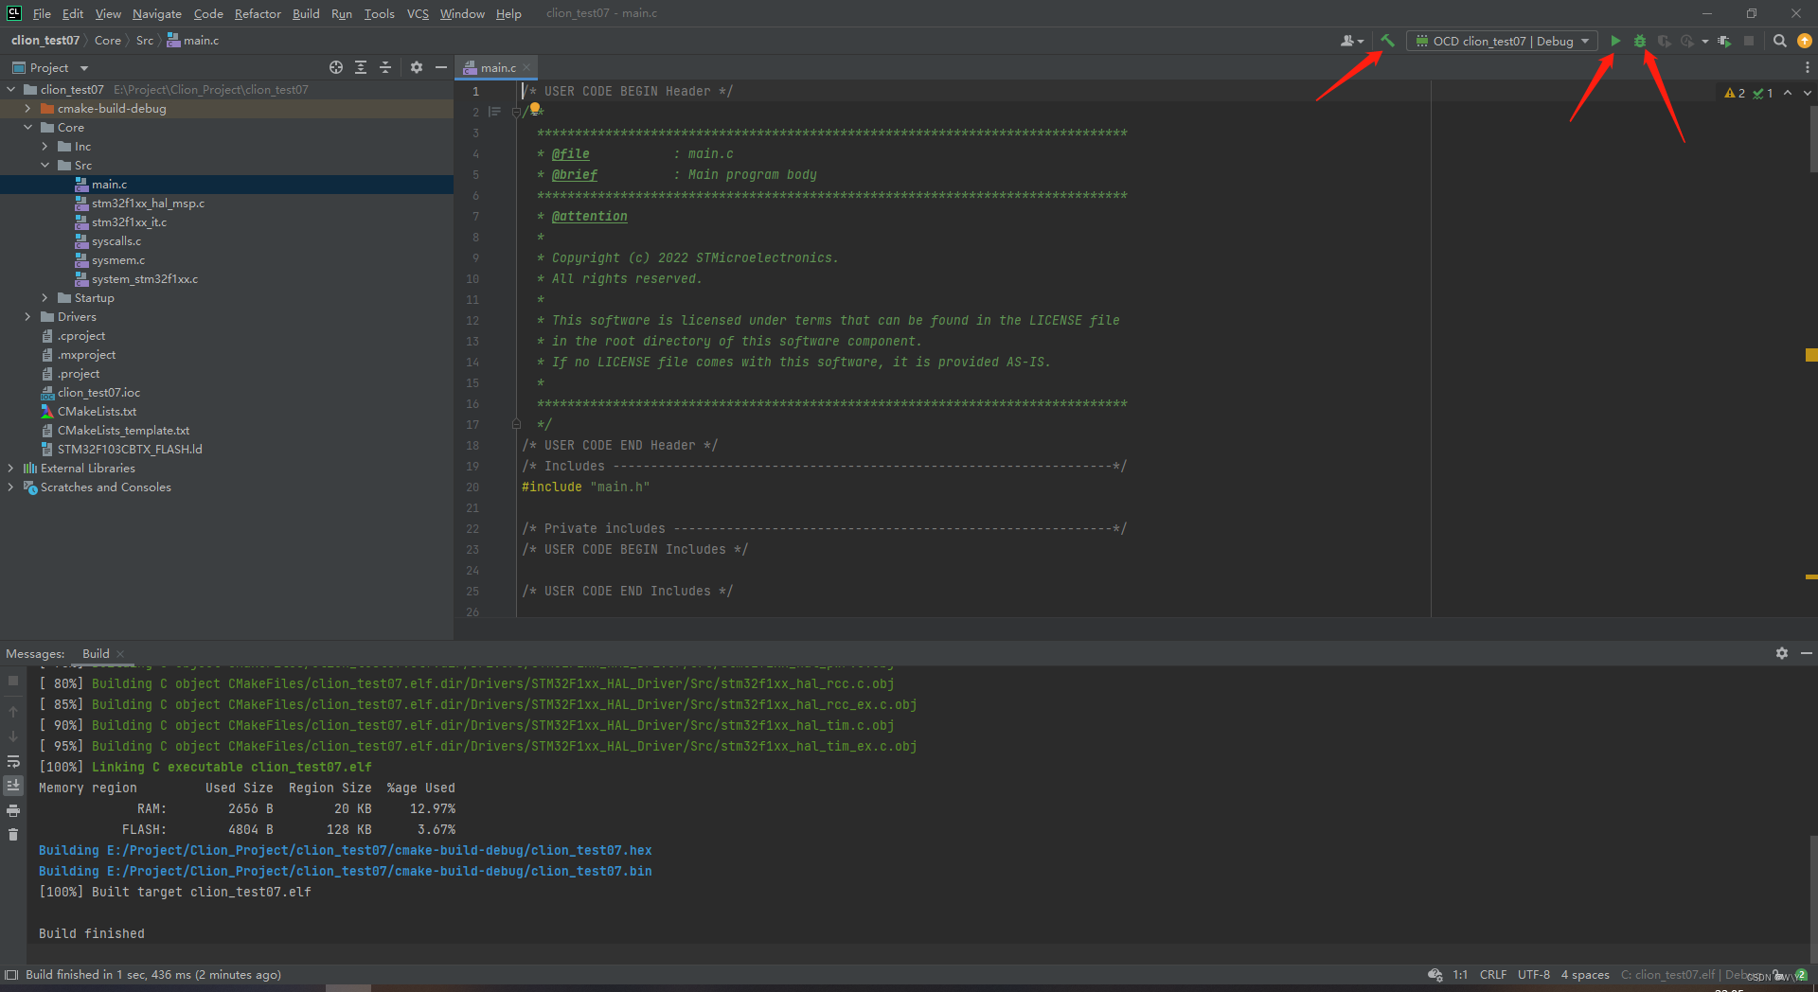Start debugging with the green bug icon
This screenshot has height=992, width=1818.
click(1640, 41)
